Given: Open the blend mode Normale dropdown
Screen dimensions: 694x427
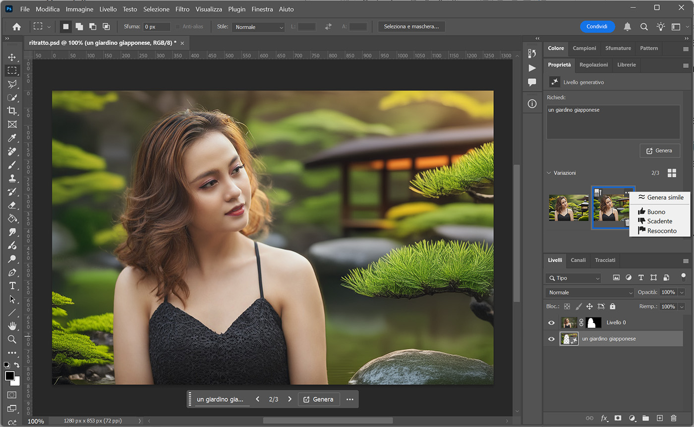Looking at the screenshot, I should 589,292.
